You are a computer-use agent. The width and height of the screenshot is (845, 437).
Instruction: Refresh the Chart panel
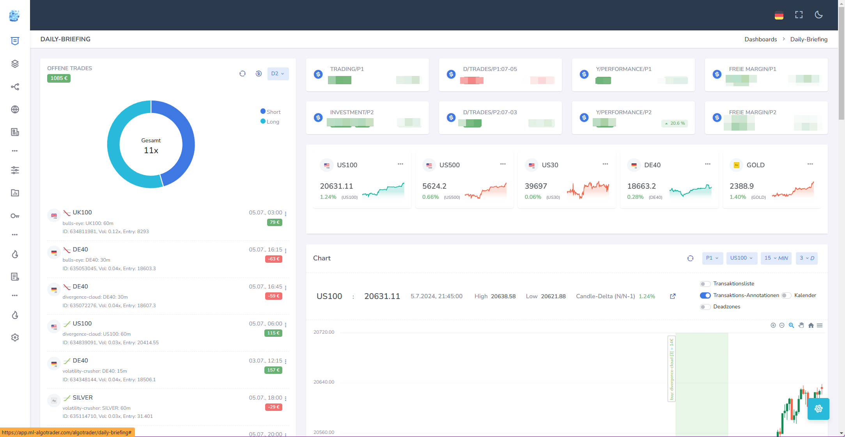pos(690,258)
